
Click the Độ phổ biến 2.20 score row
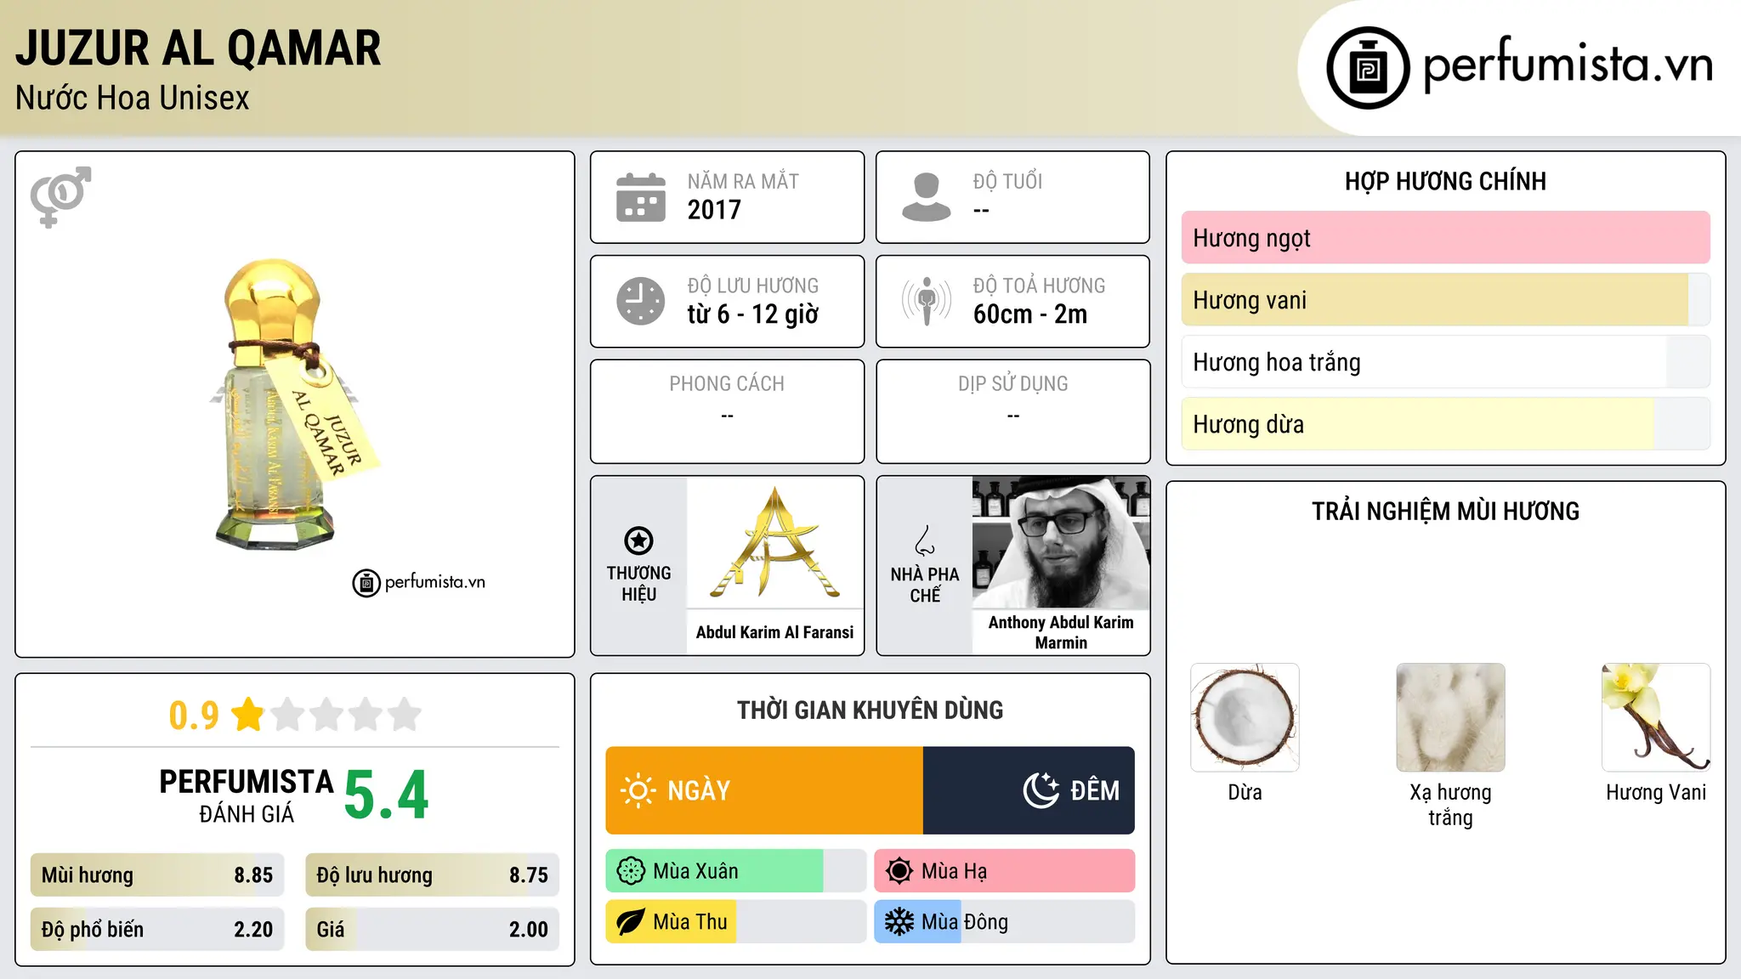click(x=157, y=929)
